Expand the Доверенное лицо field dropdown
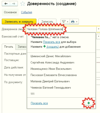Viewport: 100px width, 113px height. point(98,29)
